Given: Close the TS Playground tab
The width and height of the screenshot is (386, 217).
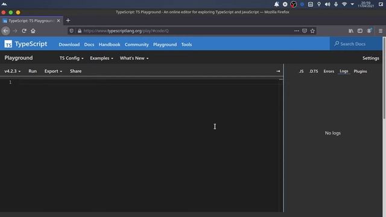Looking at the screenshot, I should tap(59, 21).
